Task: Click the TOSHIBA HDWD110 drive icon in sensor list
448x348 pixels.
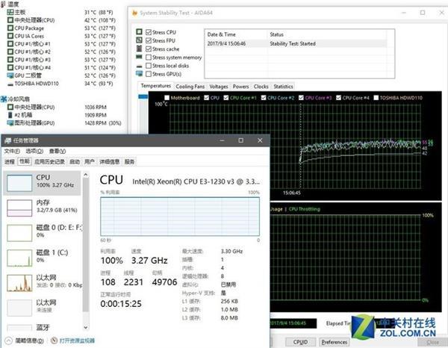Action: click(x=10, y=84)
